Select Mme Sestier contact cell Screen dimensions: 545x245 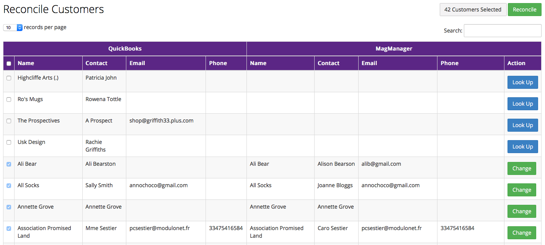104,232
